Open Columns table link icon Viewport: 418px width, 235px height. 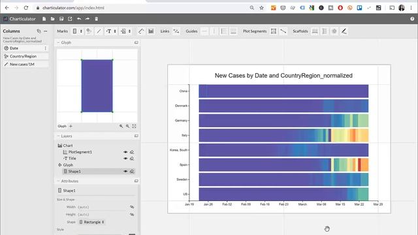(39, 31)
